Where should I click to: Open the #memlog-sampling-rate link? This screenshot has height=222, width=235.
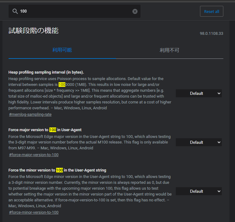pyautogui.click(x=30, y=115)
